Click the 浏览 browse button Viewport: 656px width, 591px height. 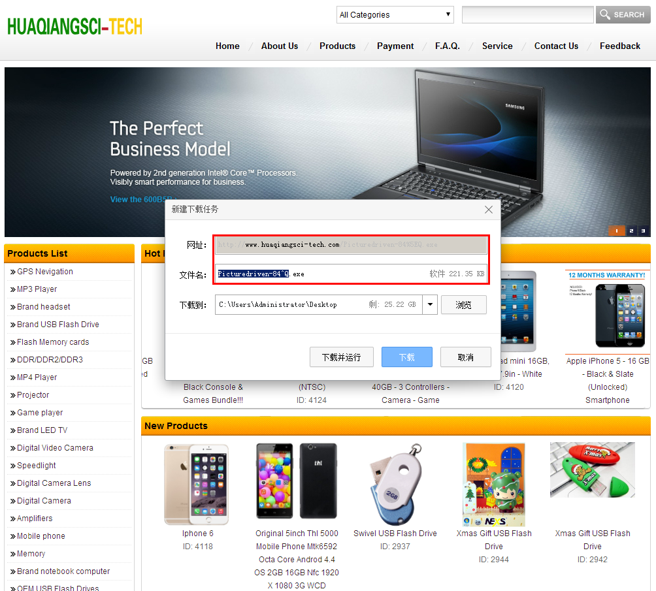tap(463, 304)
